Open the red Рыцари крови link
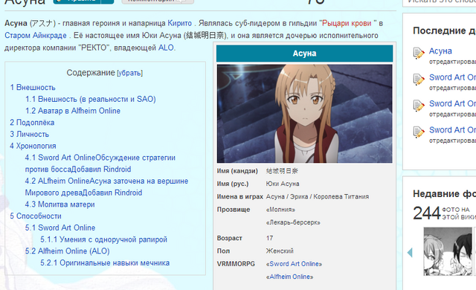 (x=347, y=23)
